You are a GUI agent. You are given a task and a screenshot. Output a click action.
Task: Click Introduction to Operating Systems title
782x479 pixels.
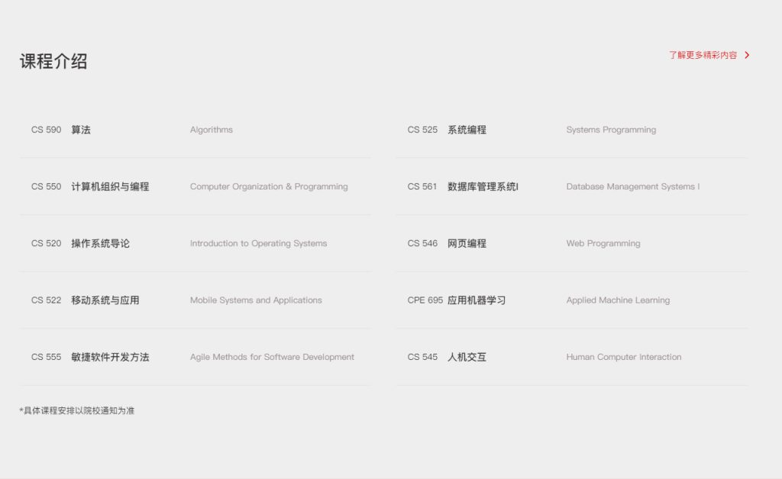(x=258, y=244)
